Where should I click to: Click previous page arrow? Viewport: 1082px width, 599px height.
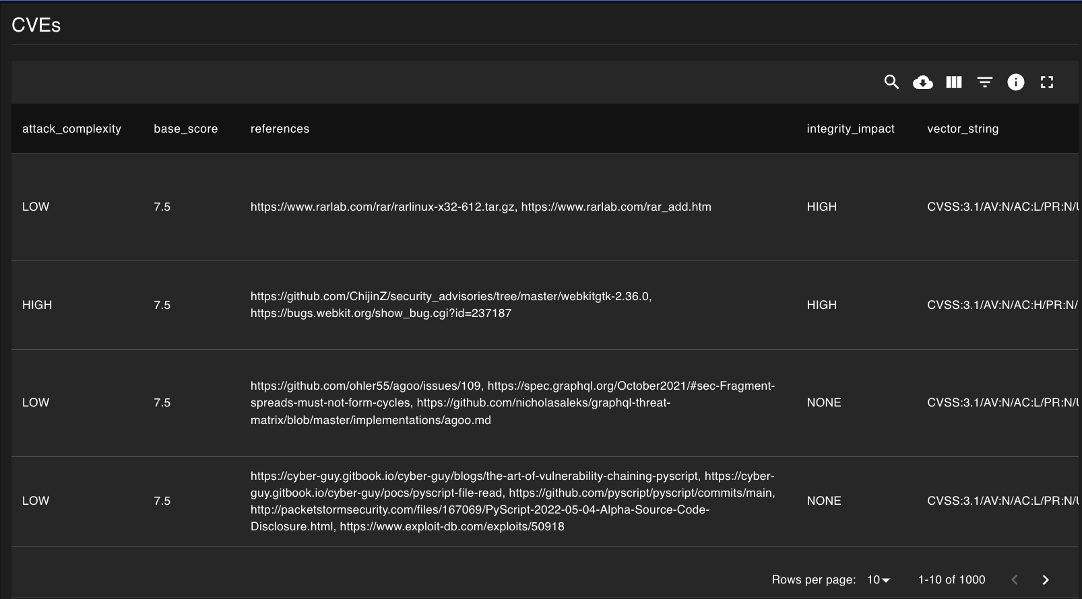tap(1014, 579)
